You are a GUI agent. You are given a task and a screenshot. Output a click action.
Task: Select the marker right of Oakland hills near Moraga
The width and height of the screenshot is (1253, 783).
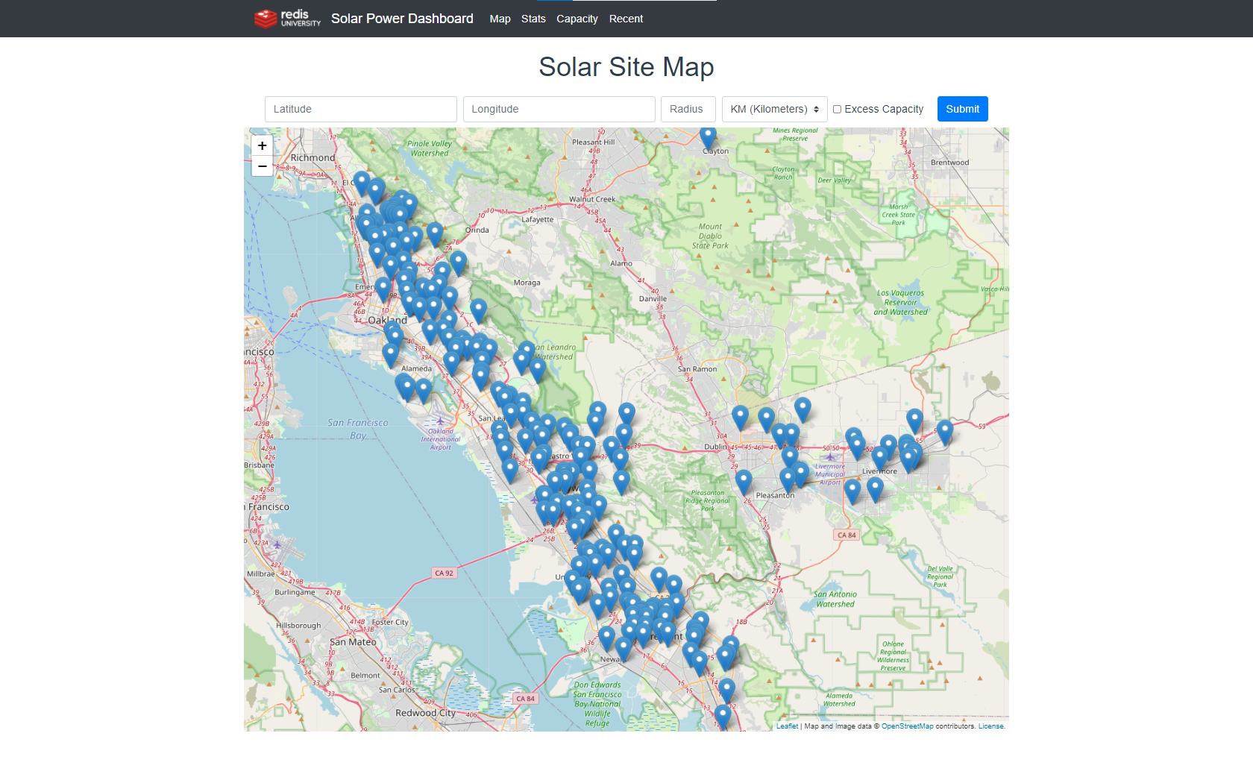(479, 309)
